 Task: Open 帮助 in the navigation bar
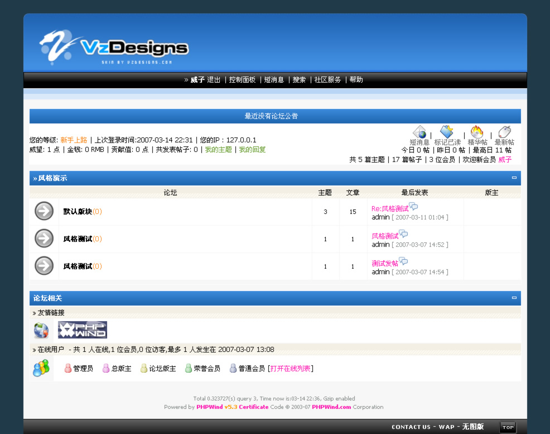pyautogui.click(x=356, y=80)
